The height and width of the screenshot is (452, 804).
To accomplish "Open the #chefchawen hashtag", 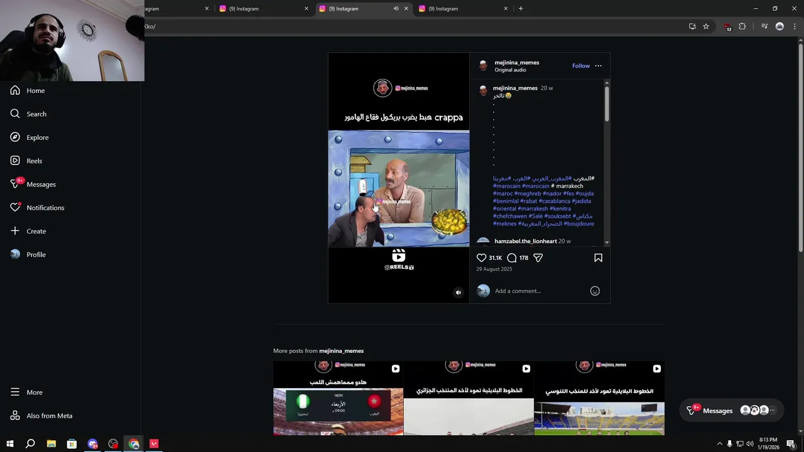I will 510,216.
